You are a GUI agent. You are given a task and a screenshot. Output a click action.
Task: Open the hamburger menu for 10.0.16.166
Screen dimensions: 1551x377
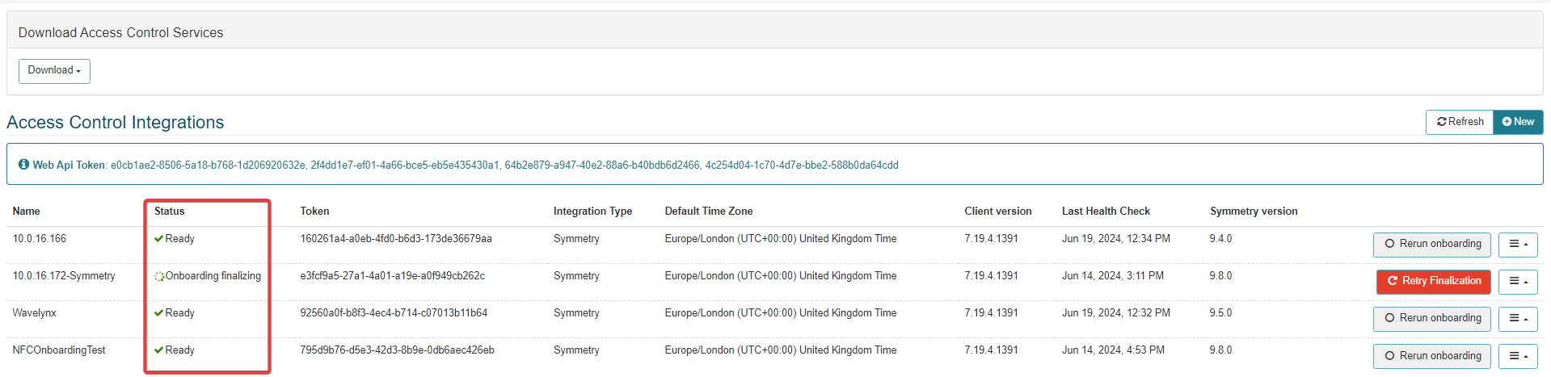tap(1518, 244)
